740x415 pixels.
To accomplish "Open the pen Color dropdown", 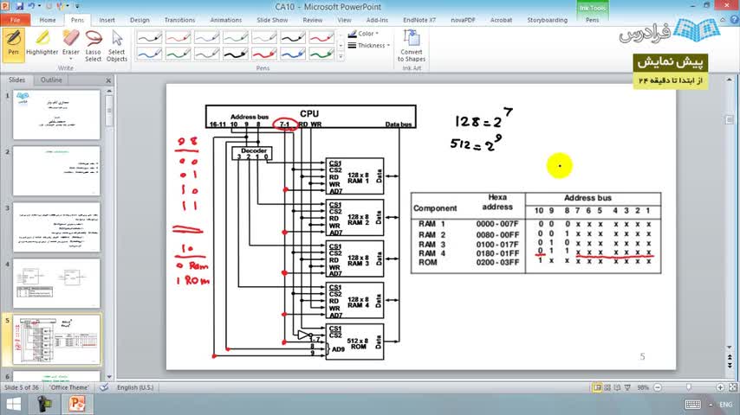I will pyautogui.click(x=363, y=34).
